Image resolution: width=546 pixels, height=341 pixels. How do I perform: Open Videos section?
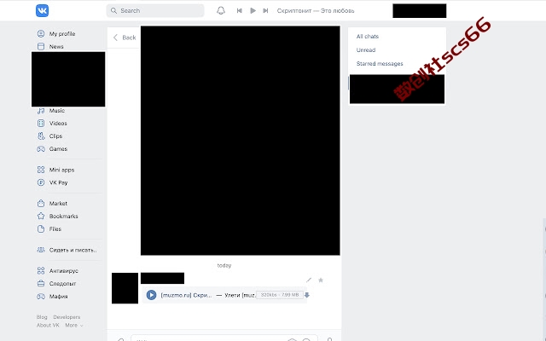(58, 123)
